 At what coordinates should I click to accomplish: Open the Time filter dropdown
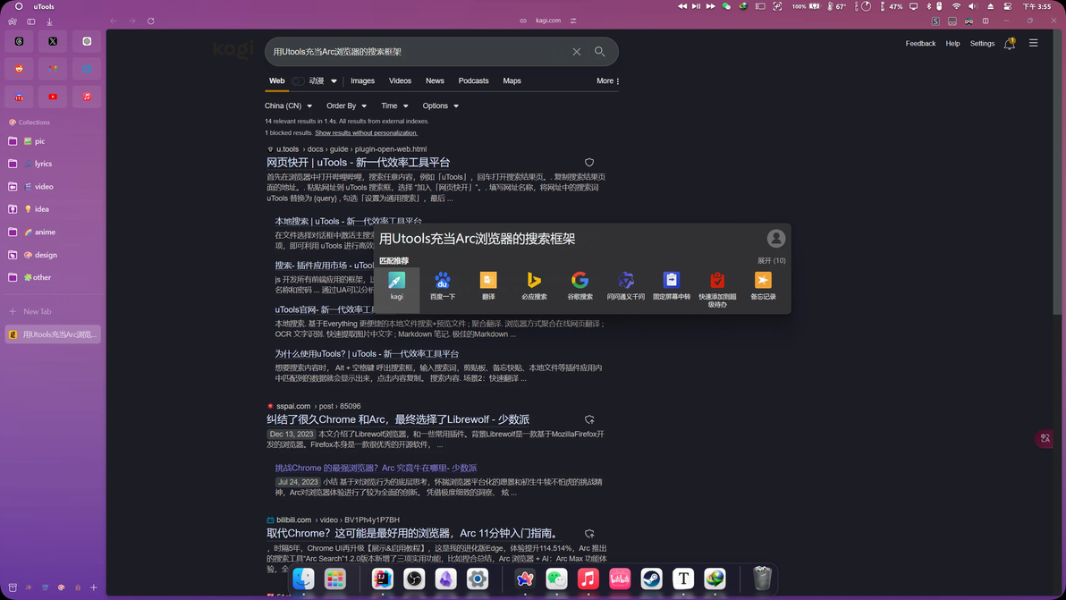pyautogui.click(x=394, y=106)
